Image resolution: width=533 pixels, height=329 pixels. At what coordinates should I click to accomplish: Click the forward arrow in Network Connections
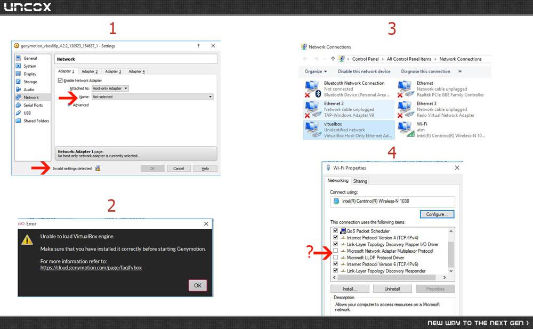point(316,59)
